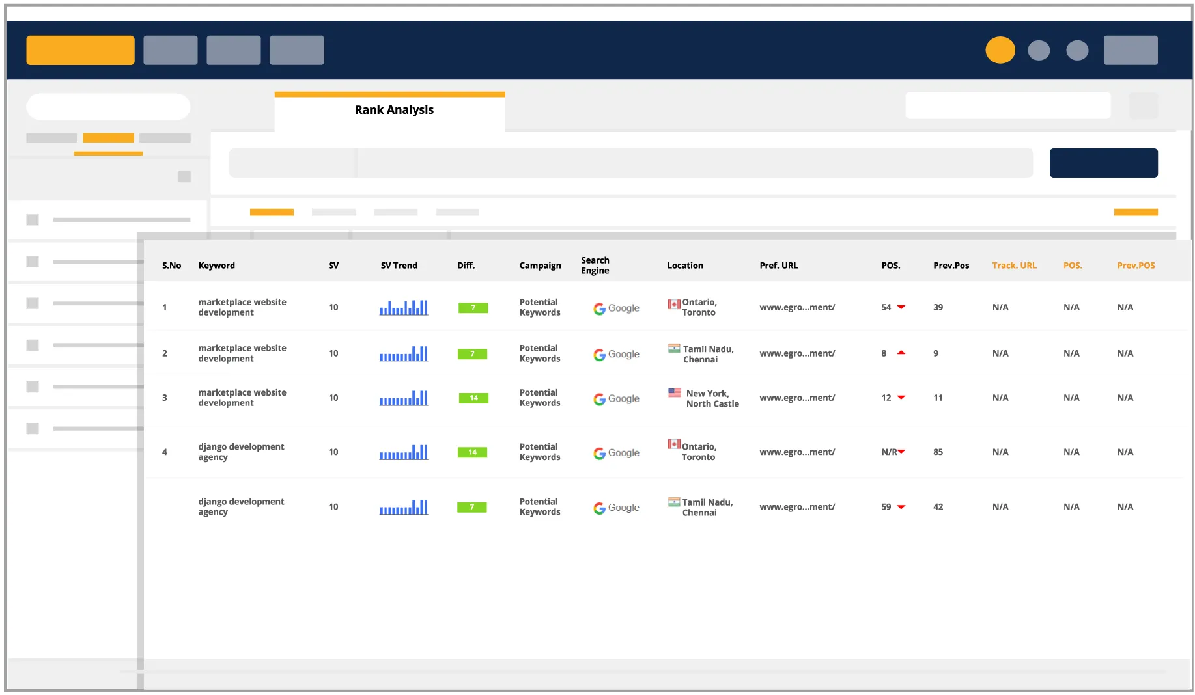Click the small gray square above the sidebar list
Screen dimensions: 1195x695
184,177
